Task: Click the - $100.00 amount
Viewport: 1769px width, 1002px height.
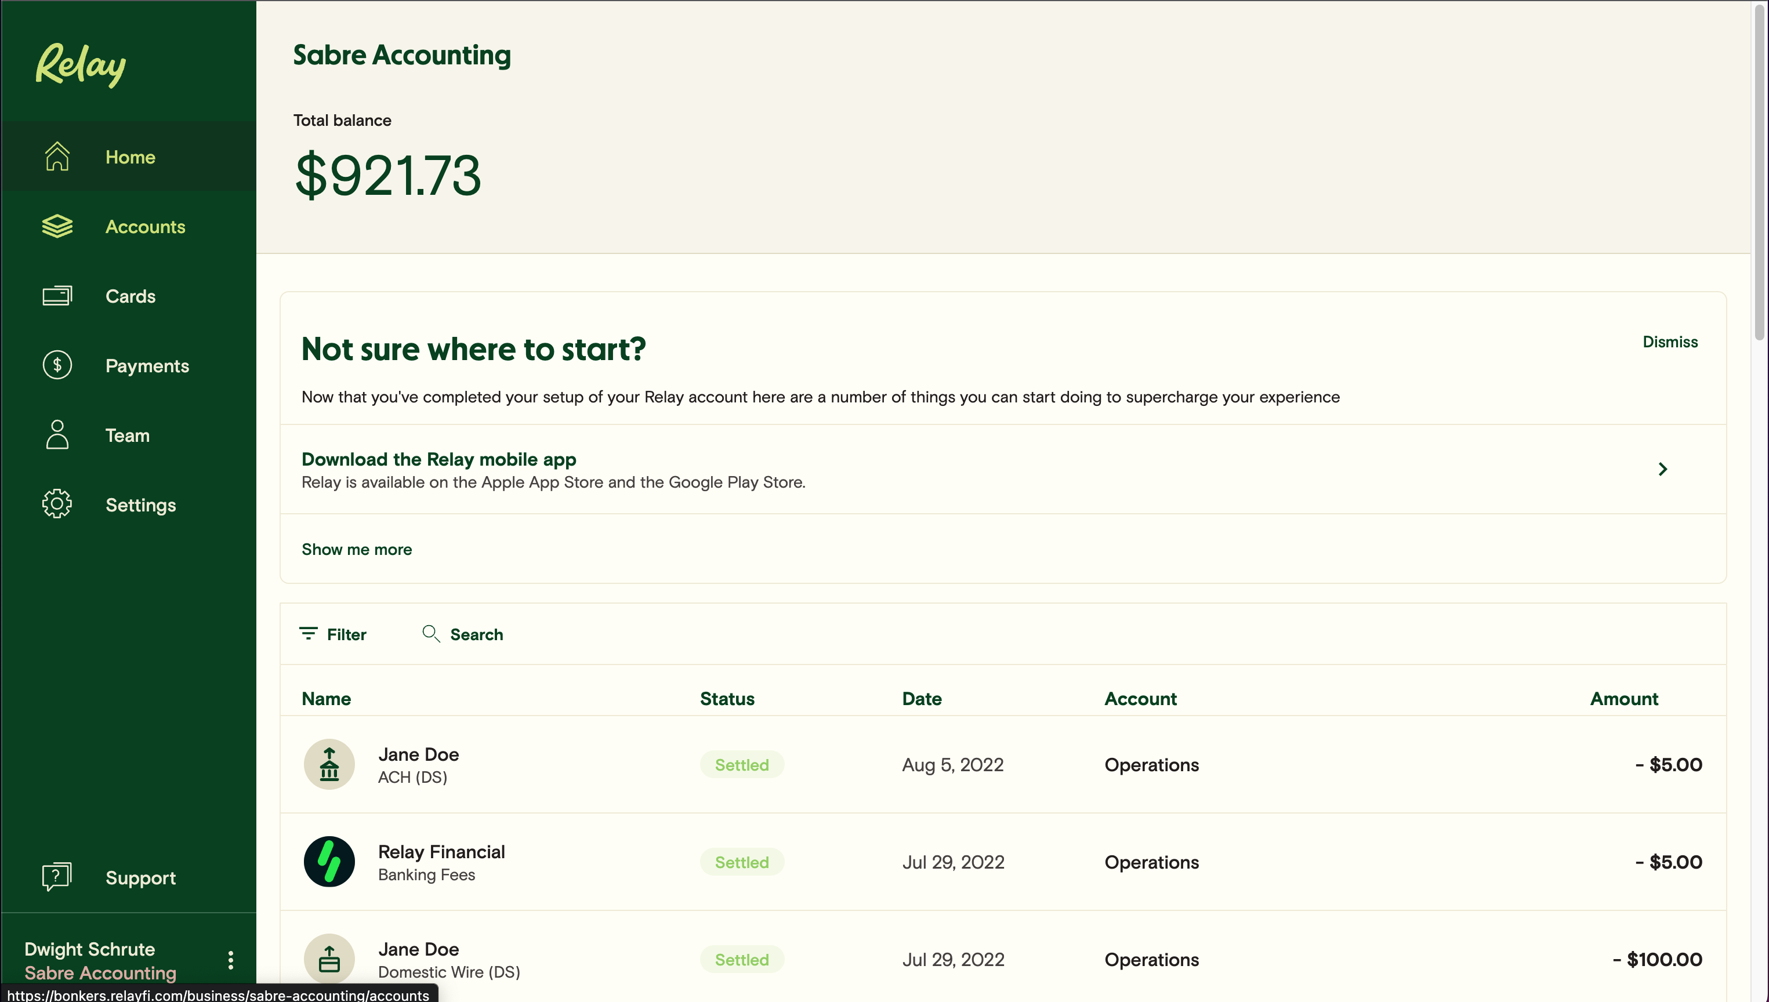Action: click(x=1658, y=959)
